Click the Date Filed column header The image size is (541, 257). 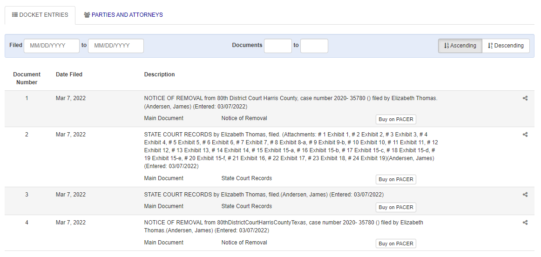click(69, 74)
